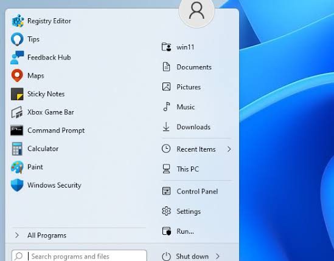
Task: Launch Xbox Game Bar icon
Action: click(x=17, y=112)
